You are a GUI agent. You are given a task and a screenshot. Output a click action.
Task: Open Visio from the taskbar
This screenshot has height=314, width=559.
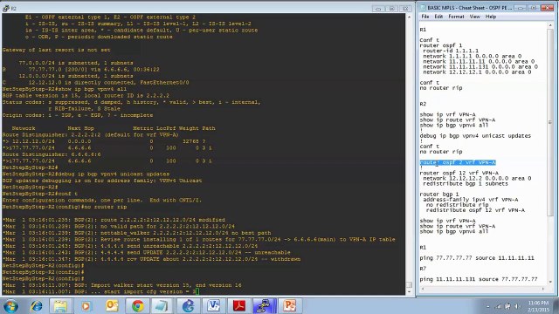(213, 306)
